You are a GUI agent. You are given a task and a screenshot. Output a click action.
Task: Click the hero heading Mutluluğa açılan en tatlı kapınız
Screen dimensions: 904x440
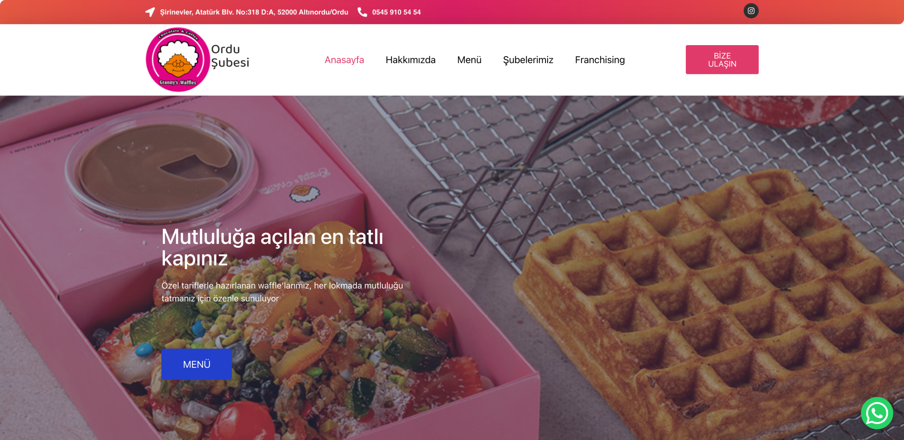click(x=272, y=247)
